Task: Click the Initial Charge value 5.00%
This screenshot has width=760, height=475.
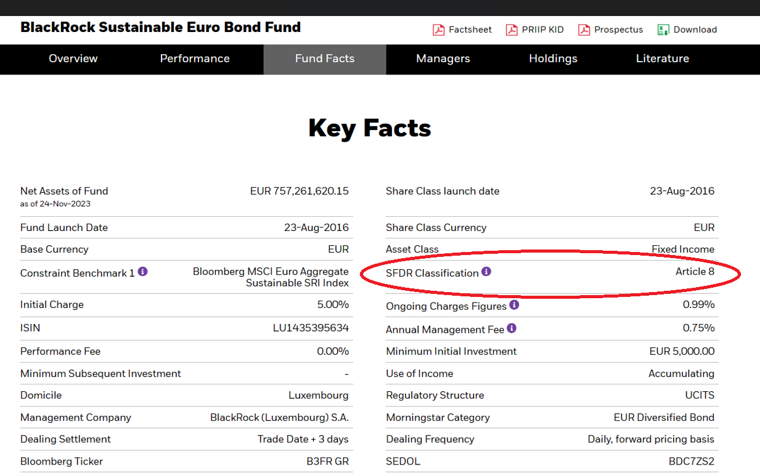Action: pyautogui.click(x=333, y=304)
